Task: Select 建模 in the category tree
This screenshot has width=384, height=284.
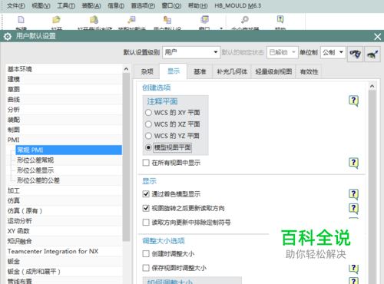Action: [64, 79]
